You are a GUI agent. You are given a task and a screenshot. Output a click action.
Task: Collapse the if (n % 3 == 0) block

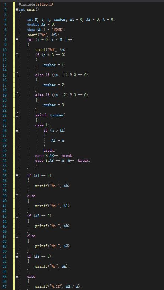[x=17, y=55]
